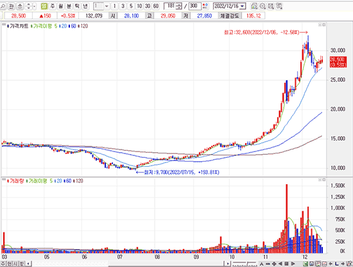The width and height of the screenshot is (353, 267).
Task: Click the price chart panel grip handle
Action: 4,25
